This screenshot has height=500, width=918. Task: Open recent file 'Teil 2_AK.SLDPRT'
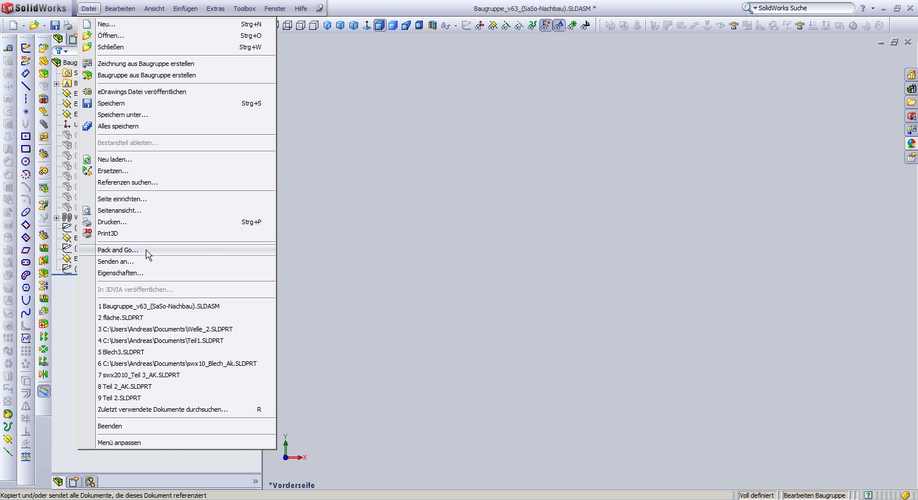(177, 386)
